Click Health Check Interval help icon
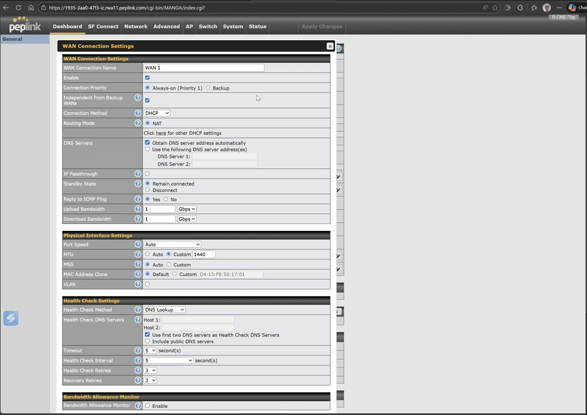Viewport: 587px width, 415px height. click(x=138, y=361)
